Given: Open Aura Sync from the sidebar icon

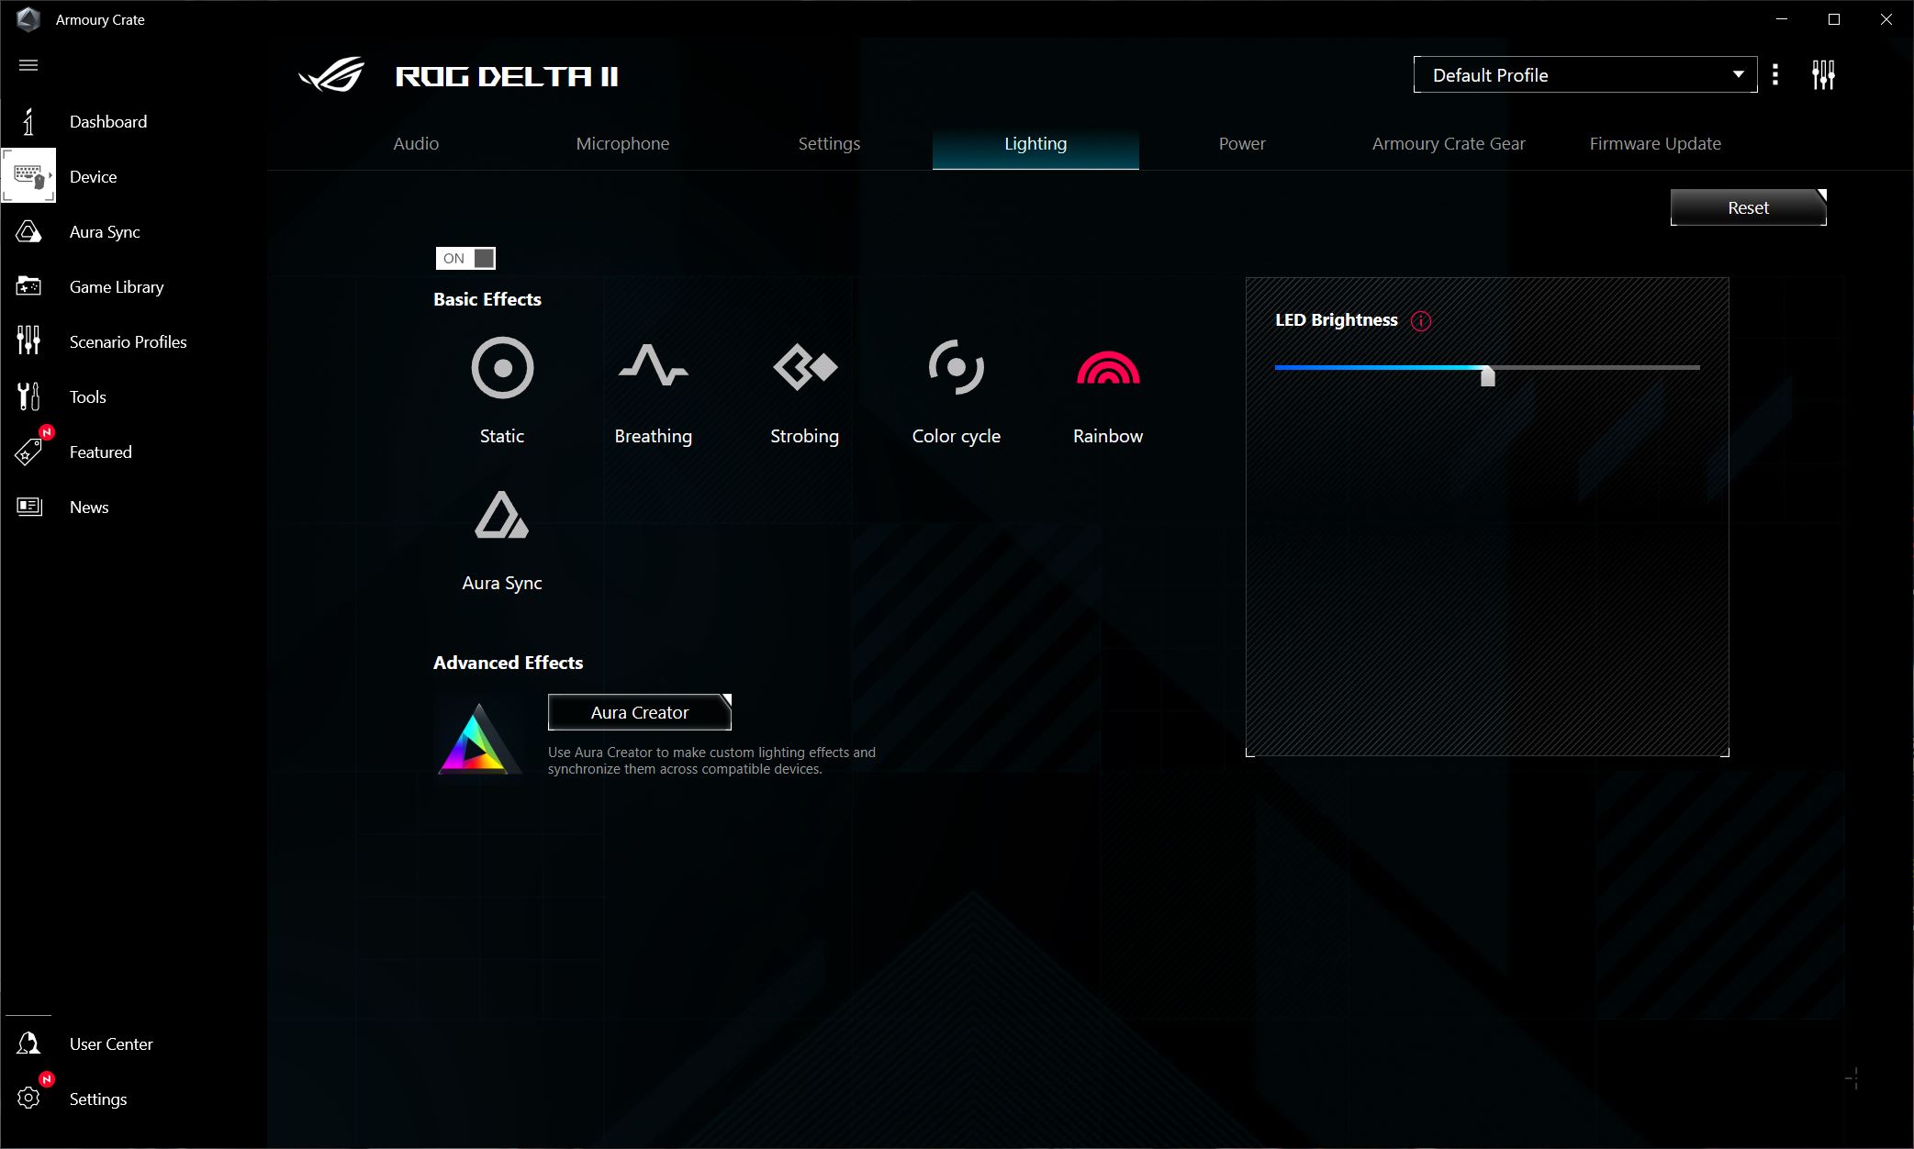Looking at the screenshot, I should pos(28,231).
